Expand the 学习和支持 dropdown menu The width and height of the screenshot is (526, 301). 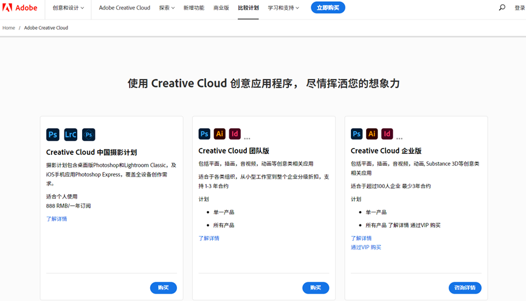tap(283, 8)
